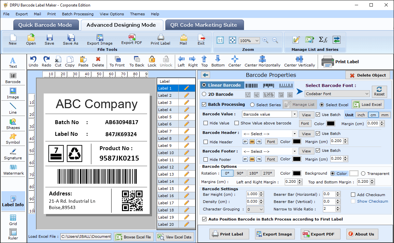The image size is (394, 243).
Task: Click the Exit icon
Action: tap(201, 38)
